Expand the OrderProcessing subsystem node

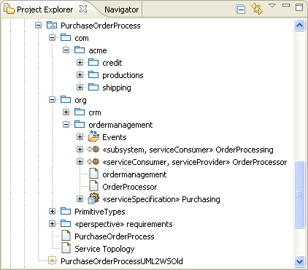[x=80, y=149]
